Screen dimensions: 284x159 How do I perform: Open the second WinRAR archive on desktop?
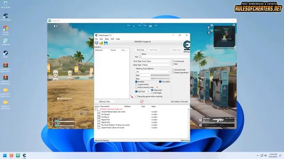(5, 79)
